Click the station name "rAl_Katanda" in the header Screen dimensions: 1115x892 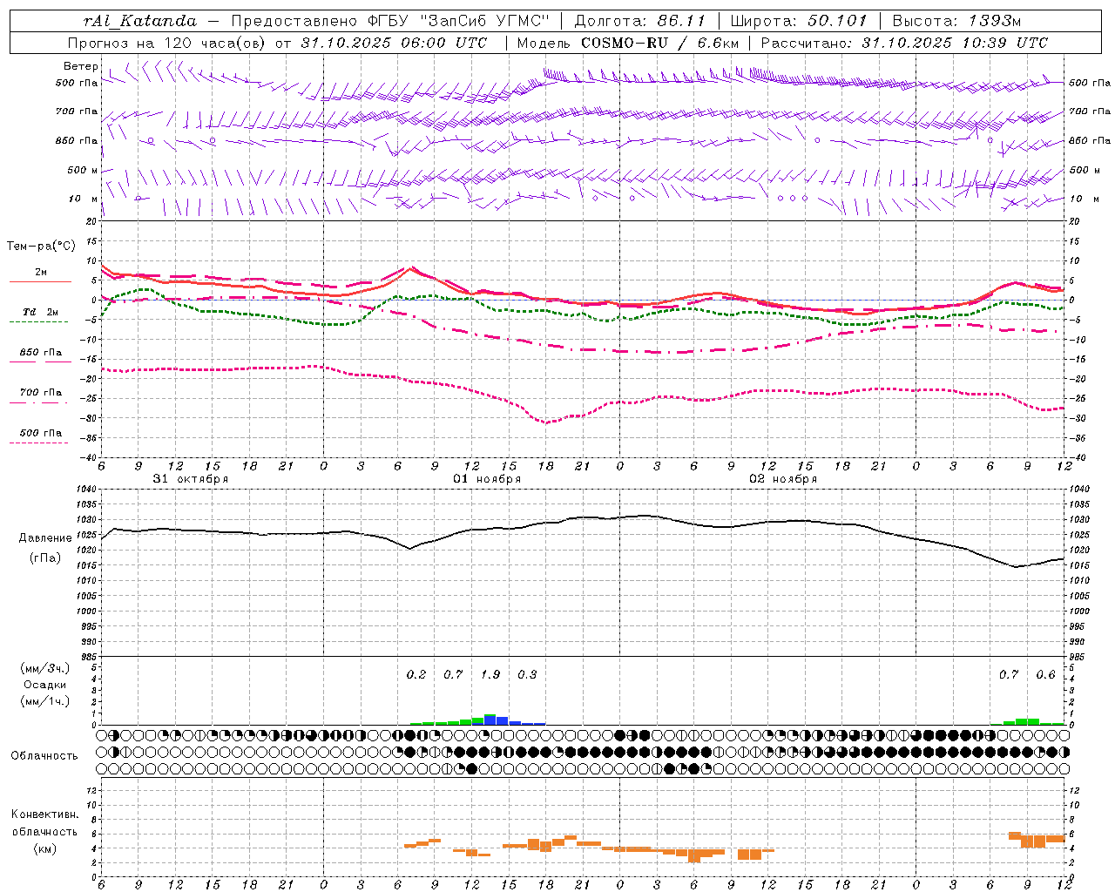140,21
